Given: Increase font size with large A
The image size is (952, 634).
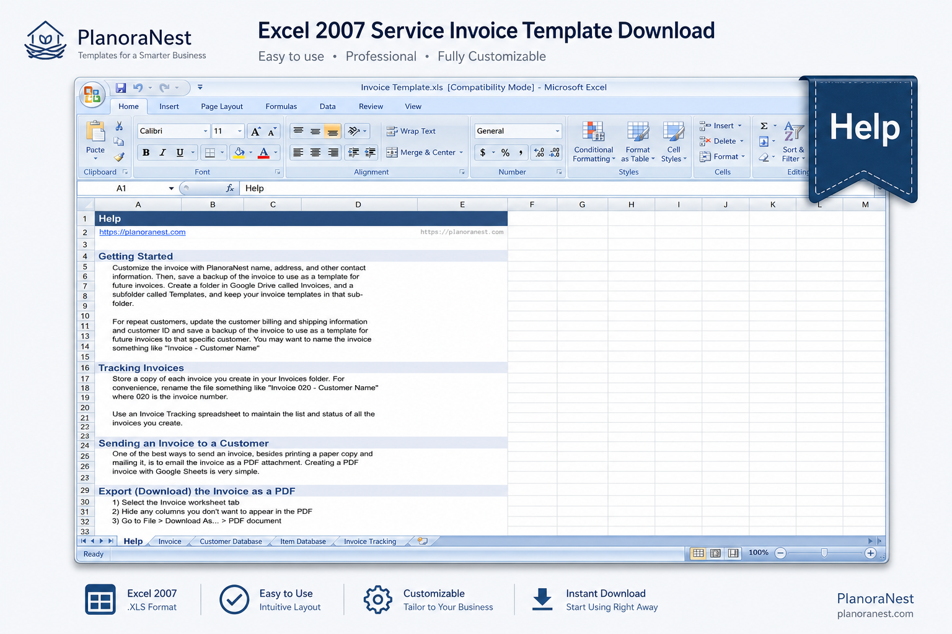Looking at the screenshot, I should pyautogui.click(x=255, y=131).
